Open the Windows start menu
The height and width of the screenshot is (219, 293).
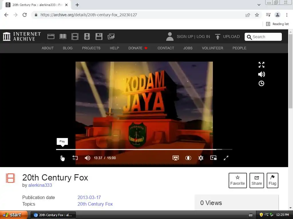[14, 215]
